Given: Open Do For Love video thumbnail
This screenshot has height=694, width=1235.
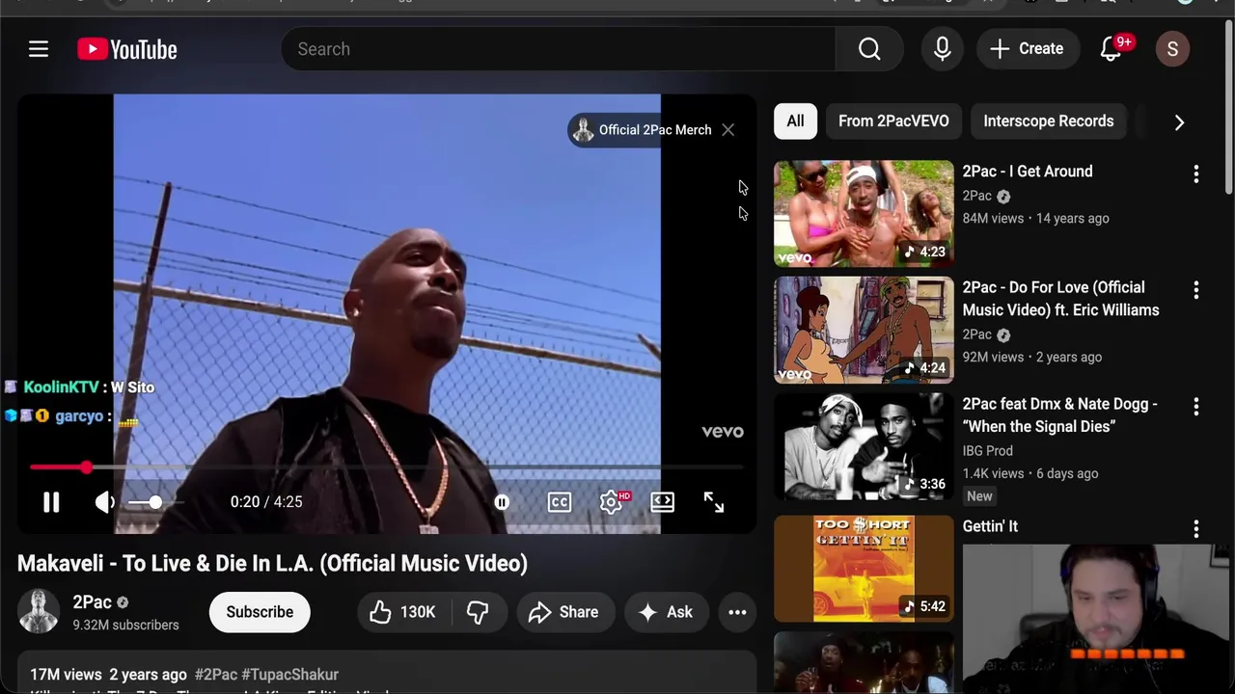Looking at the screenshot, I should click(x=864, y=330).
